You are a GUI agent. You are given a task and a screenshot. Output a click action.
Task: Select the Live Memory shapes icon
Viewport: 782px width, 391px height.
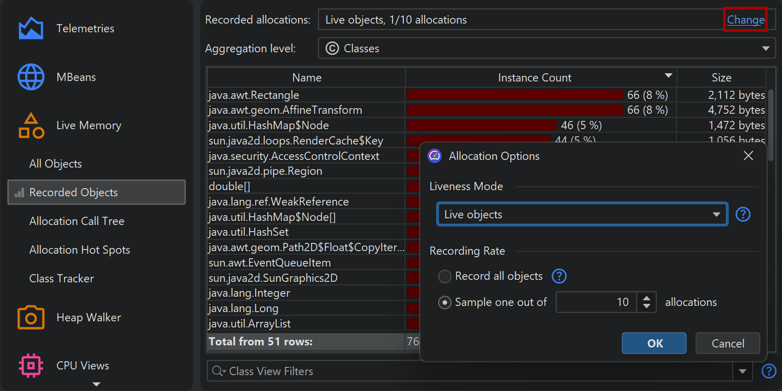click(x=31, y=126)
